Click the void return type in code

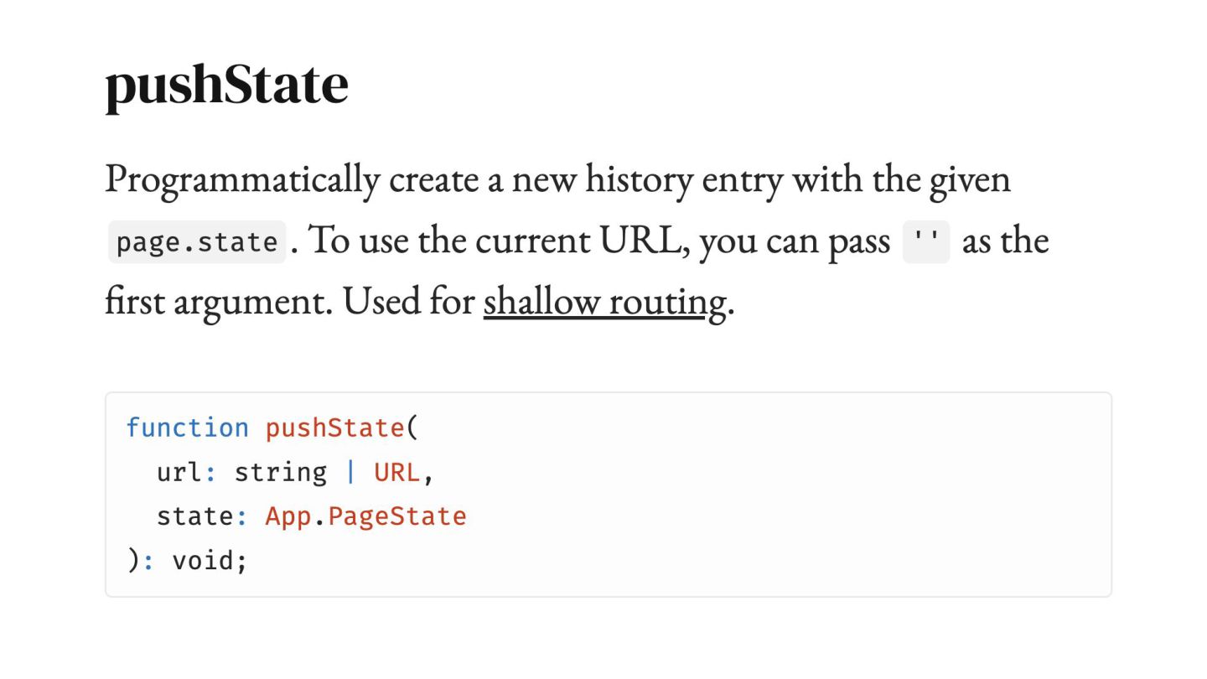pyautogui.click(x=203, y=560)
